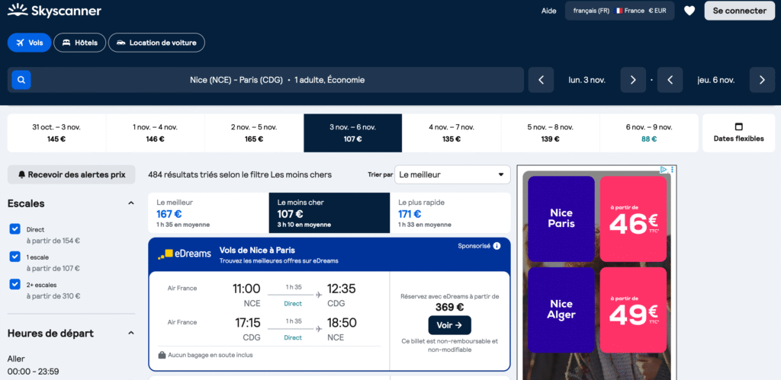Open the Dates flexibles calendar
Screen dimensions: 781x380
pyautogui.click(x=738, y=133)
